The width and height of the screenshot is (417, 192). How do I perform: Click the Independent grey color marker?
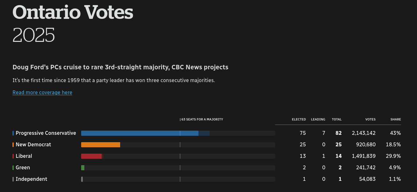pyautogui.click(x=13, y=179)
